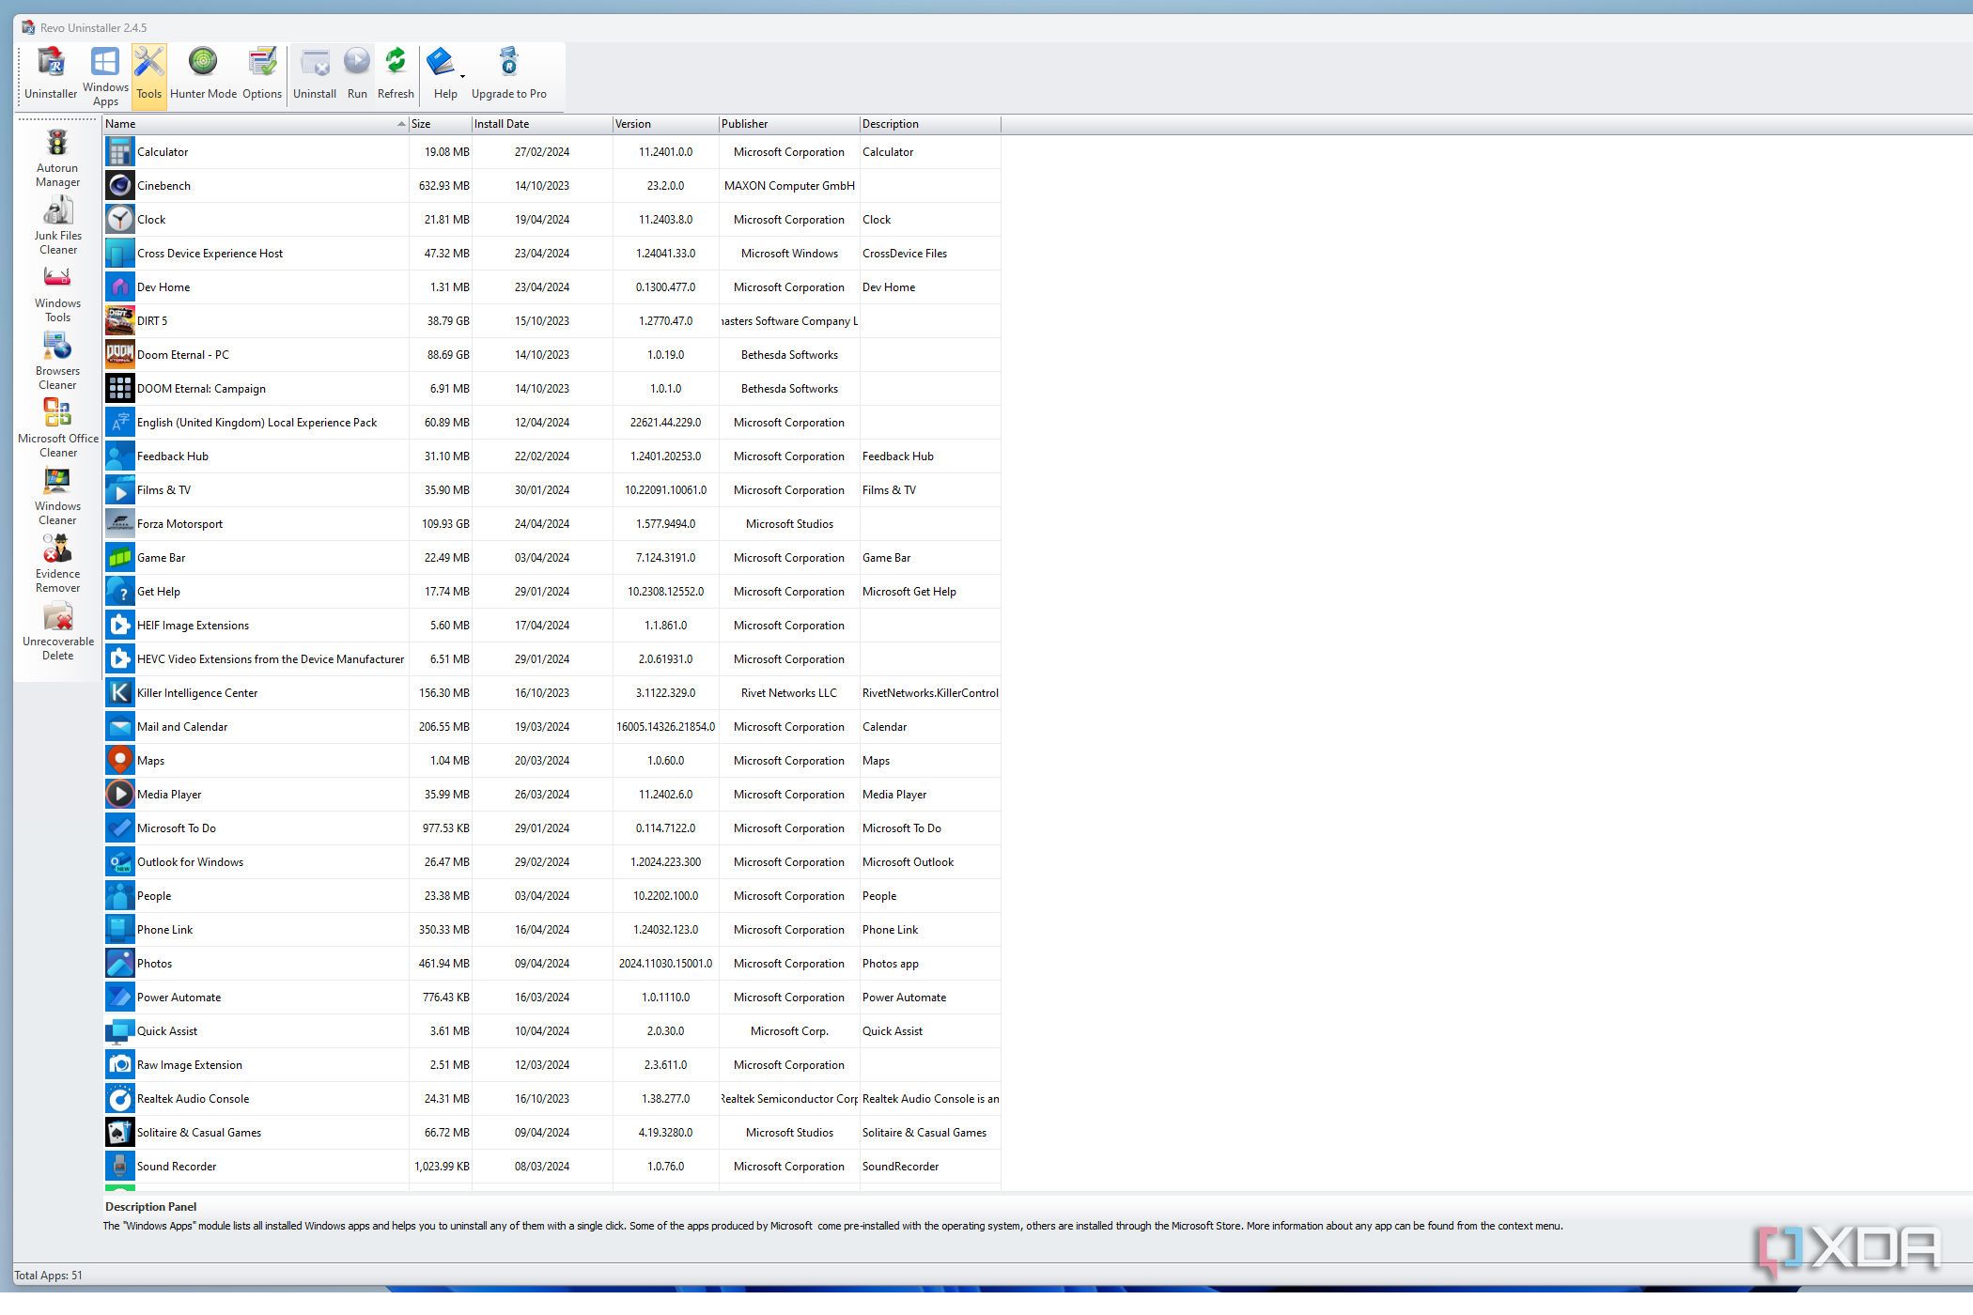Select the Clock app icon

(x=119, y=220)
